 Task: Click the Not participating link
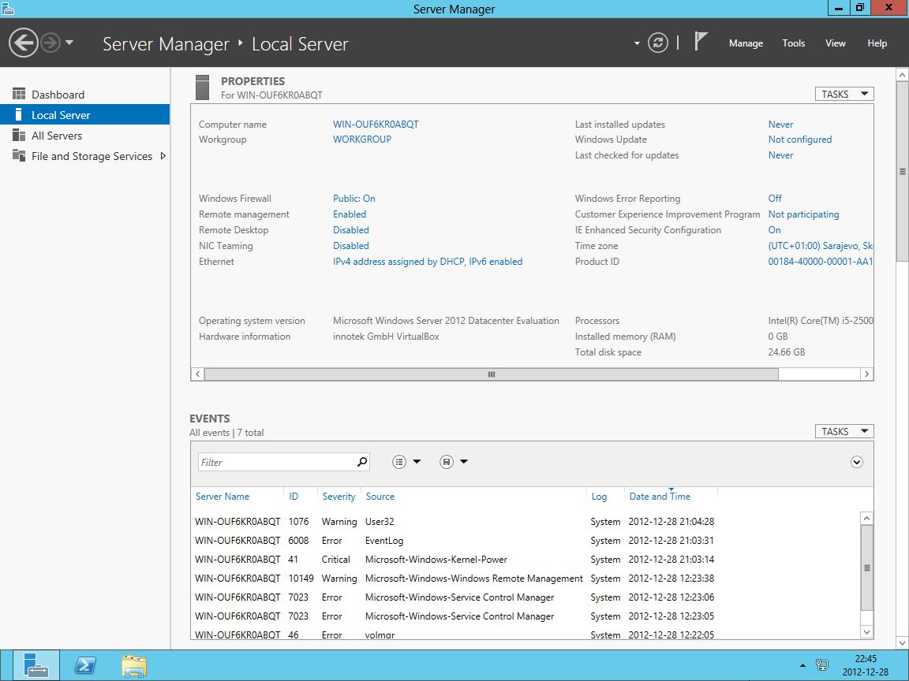click(803, 214)
